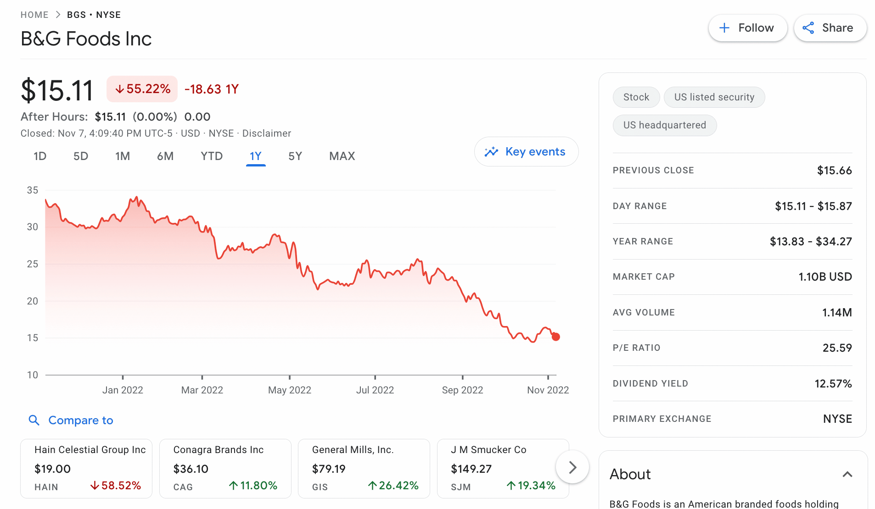Click the US headquartered chip
The width and height of the screenshot is (875, 509).
(x=665, y=125)
